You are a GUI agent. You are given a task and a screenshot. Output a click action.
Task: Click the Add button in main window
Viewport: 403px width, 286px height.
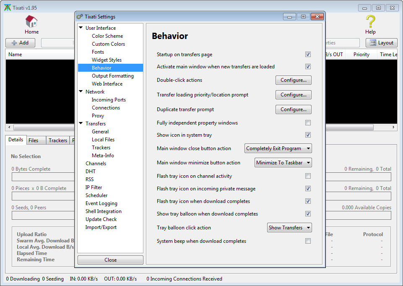[x=20, y=43]
